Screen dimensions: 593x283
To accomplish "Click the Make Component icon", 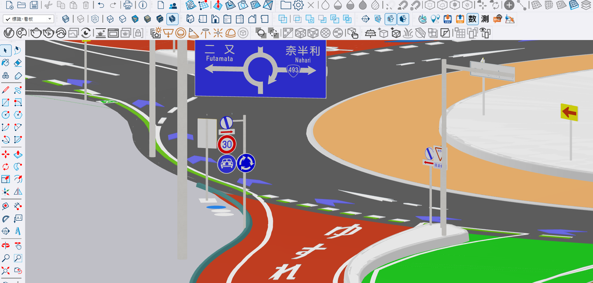I will (x=6, y=75).
